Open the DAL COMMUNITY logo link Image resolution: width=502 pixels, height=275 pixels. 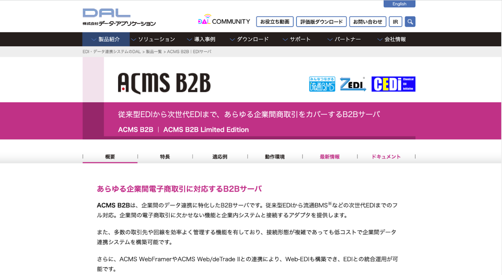(224, 20)
